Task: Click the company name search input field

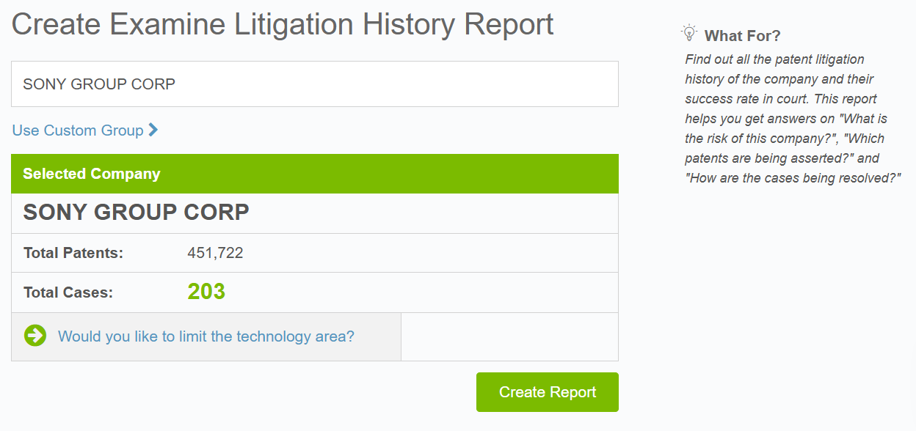Action: click(x=314, y=84)
